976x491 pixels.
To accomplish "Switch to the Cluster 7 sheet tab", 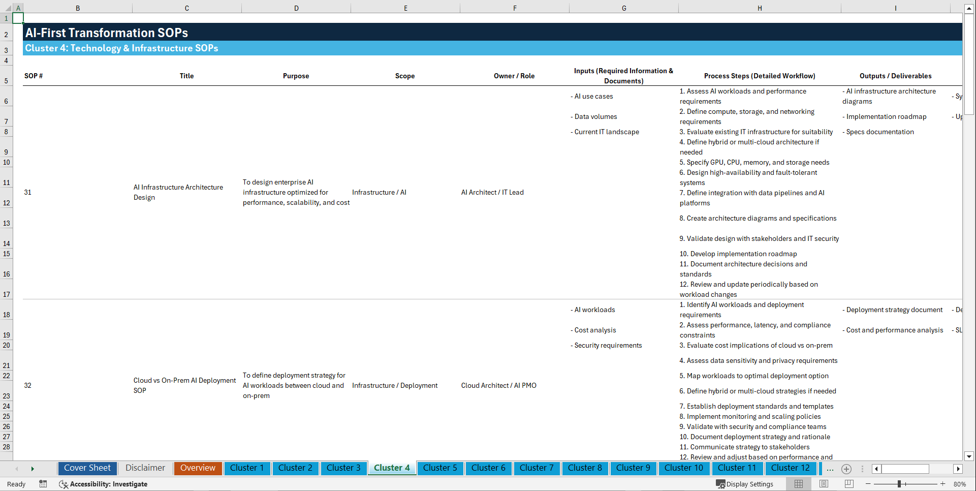I will click(x=537, y=468).
